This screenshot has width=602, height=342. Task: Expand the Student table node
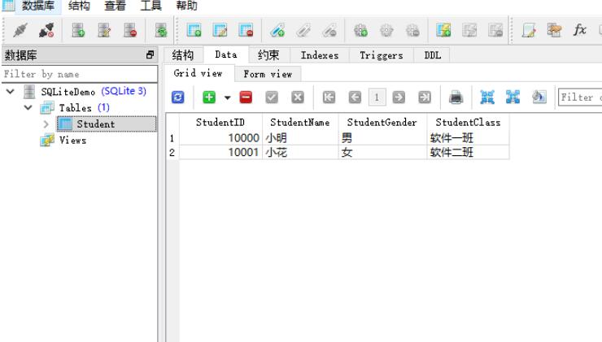pos(46,123)
